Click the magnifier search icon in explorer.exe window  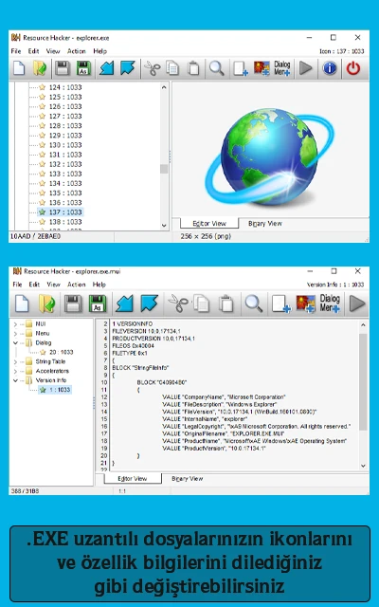pyautogui.click(x=217, y=68)
